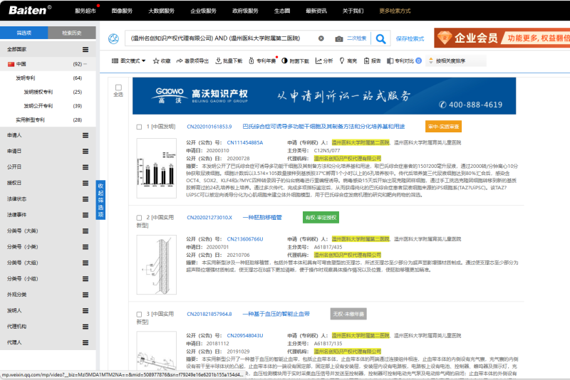Click in the search query input field

[222, 38]
